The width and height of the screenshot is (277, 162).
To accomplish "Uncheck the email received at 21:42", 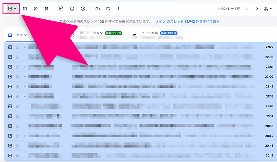I will 10,87.
